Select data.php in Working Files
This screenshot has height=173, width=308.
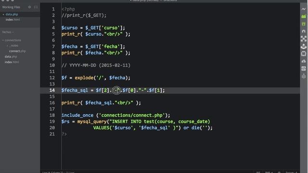tap(12, 14)
